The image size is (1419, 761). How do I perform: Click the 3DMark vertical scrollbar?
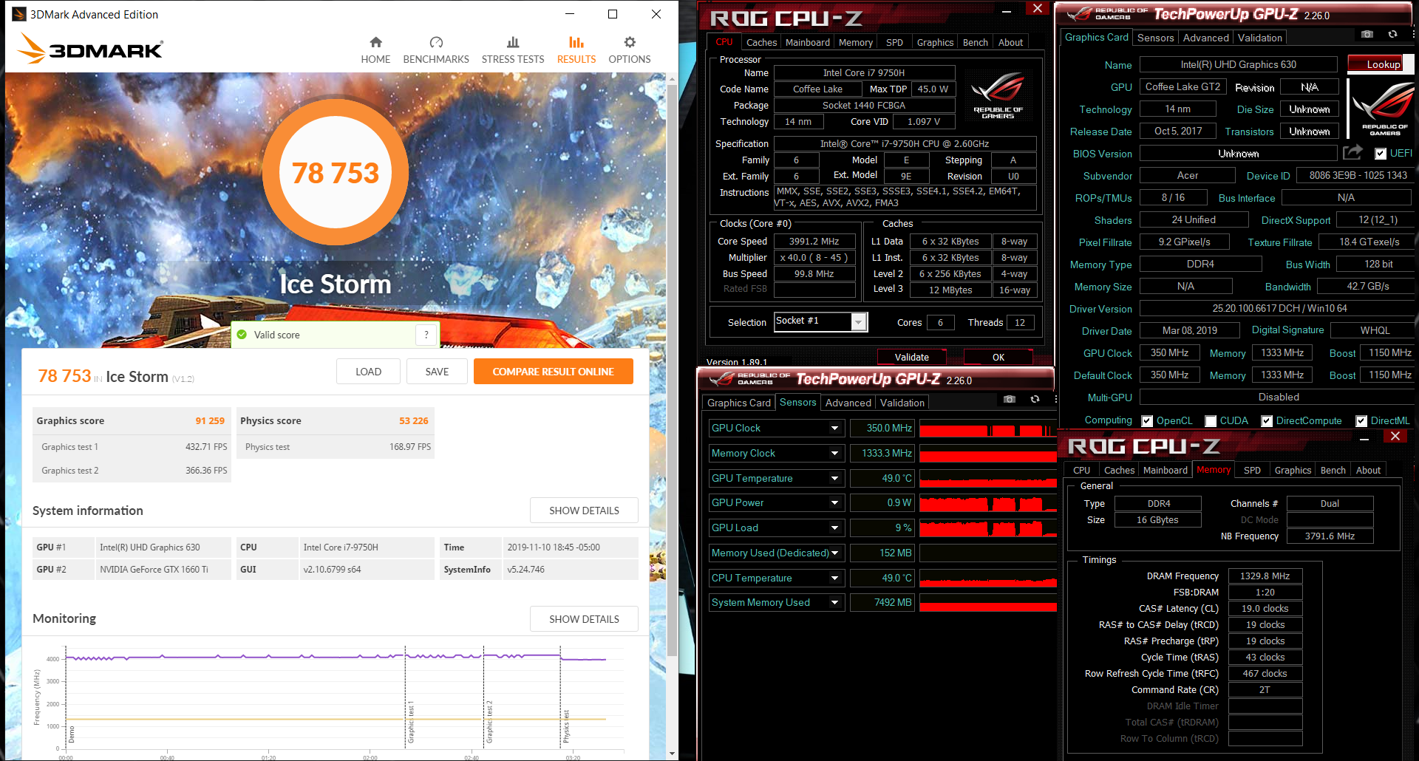click(x=672, y=369)
